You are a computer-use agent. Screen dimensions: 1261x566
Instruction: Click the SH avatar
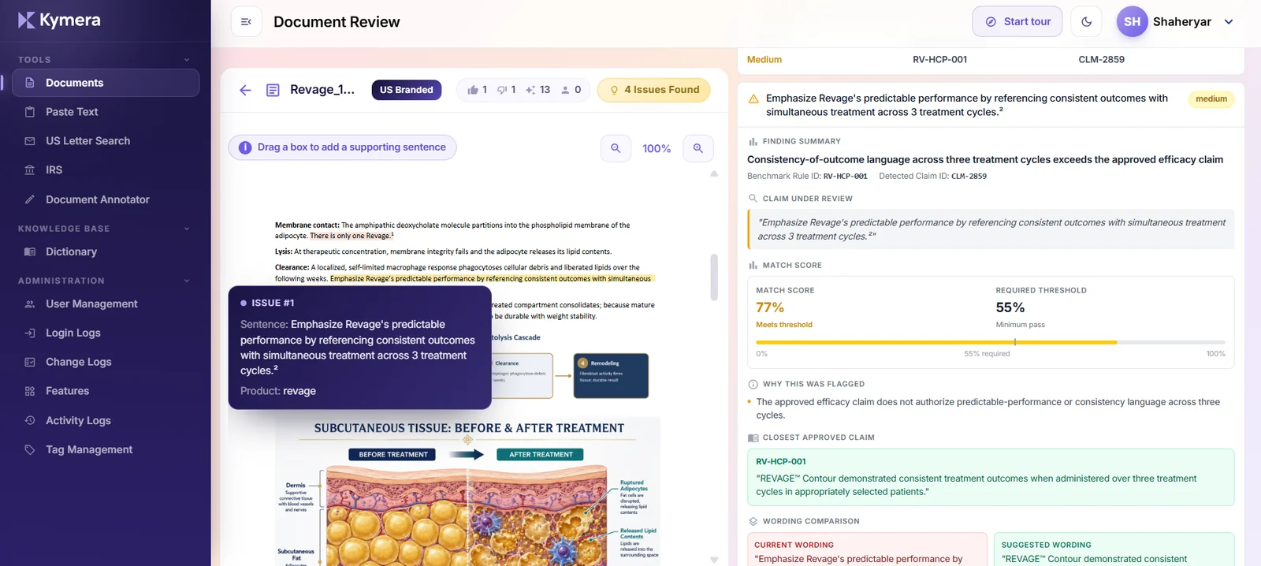click(1132, 22)
